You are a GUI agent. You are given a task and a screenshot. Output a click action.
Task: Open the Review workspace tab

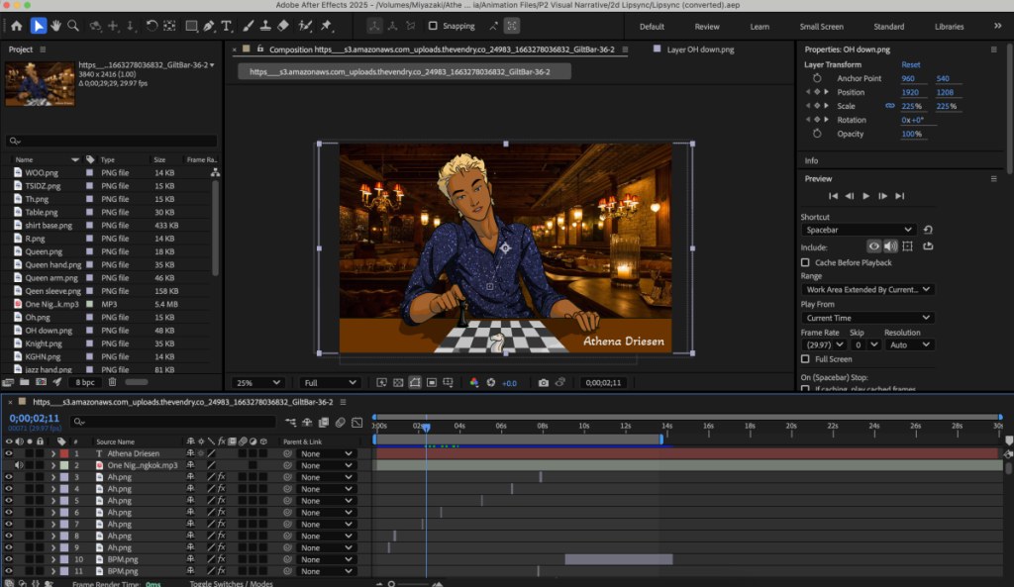pos(707,27)
